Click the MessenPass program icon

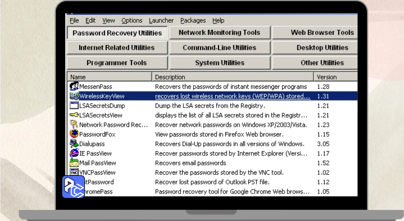point(74,86)
